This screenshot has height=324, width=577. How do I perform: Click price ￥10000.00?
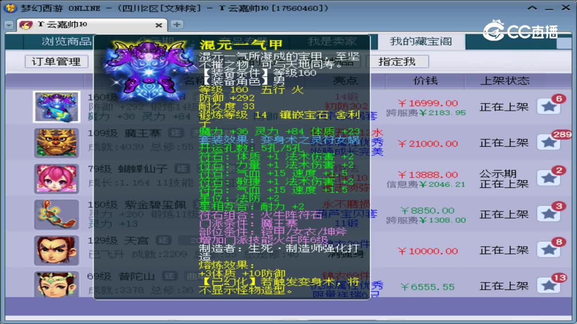tap(428, 251)
